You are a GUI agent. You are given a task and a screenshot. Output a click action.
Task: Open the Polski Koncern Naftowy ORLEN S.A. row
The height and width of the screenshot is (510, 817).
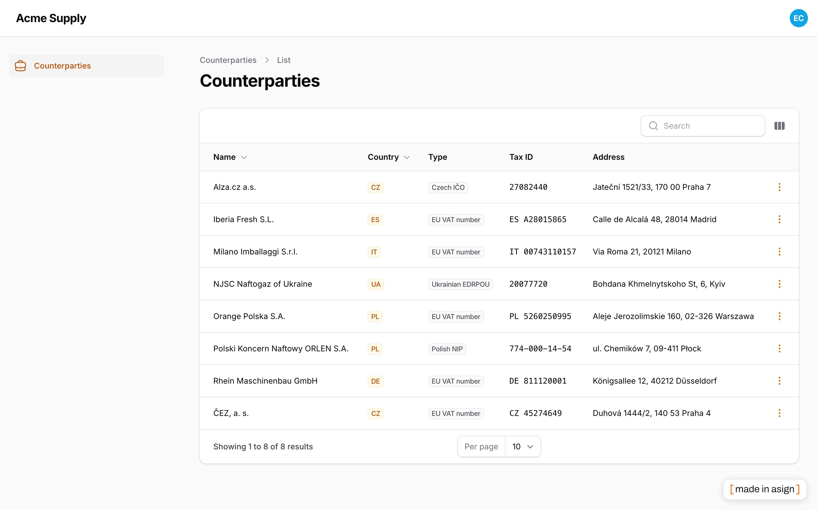(499, 349)
